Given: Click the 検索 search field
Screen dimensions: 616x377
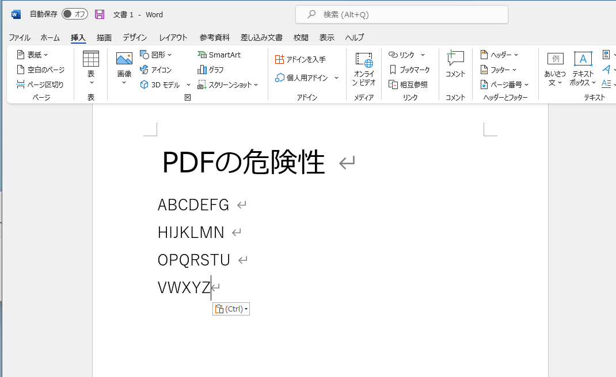Looking at the screenshot, I should pos(401,14).
